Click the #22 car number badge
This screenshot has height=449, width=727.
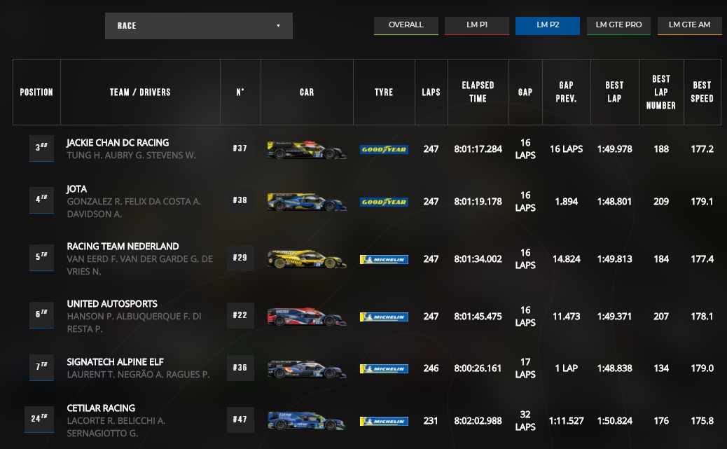point(240,315)
